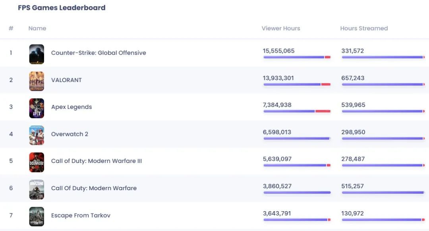Select the Overwatch 2 game icon
The width and height of the screenshot is (429, 231).
tap(37, 135)
